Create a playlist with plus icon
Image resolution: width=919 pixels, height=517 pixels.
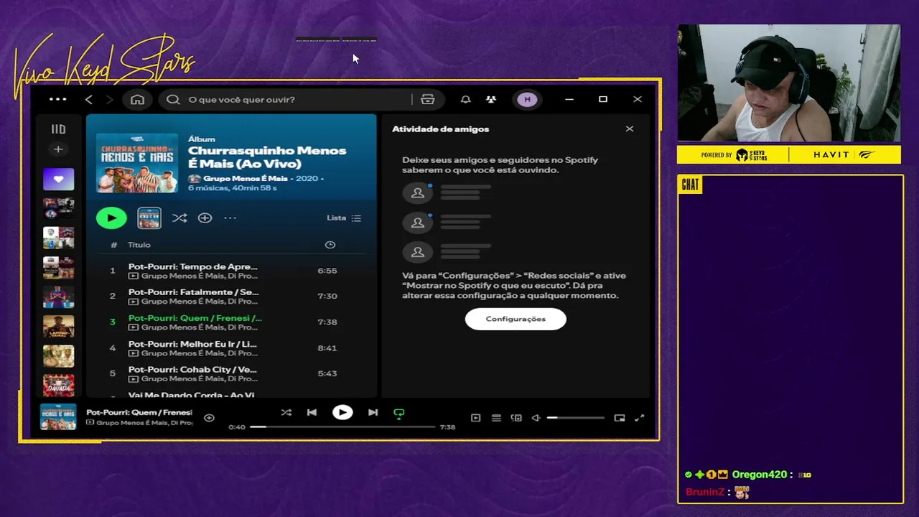pyautogui.click(x=58, y=149)
